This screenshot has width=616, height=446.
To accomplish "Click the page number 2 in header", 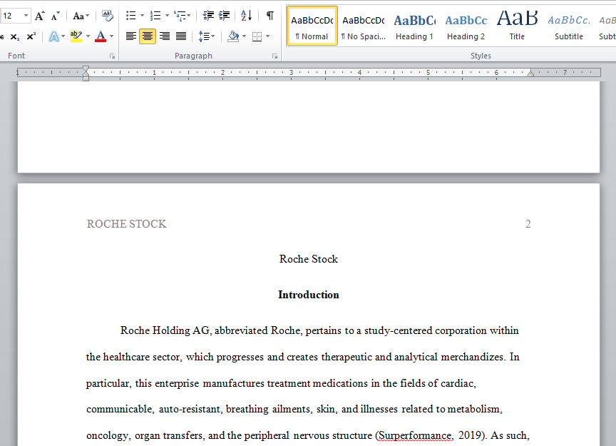I will tap(528, 224).
